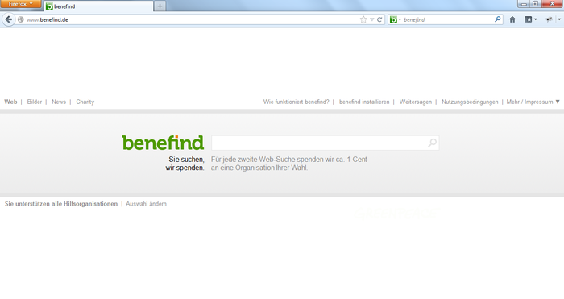
Task: Click the site identity globe icon
Action: pyautogui.click(x=21, y=19)
